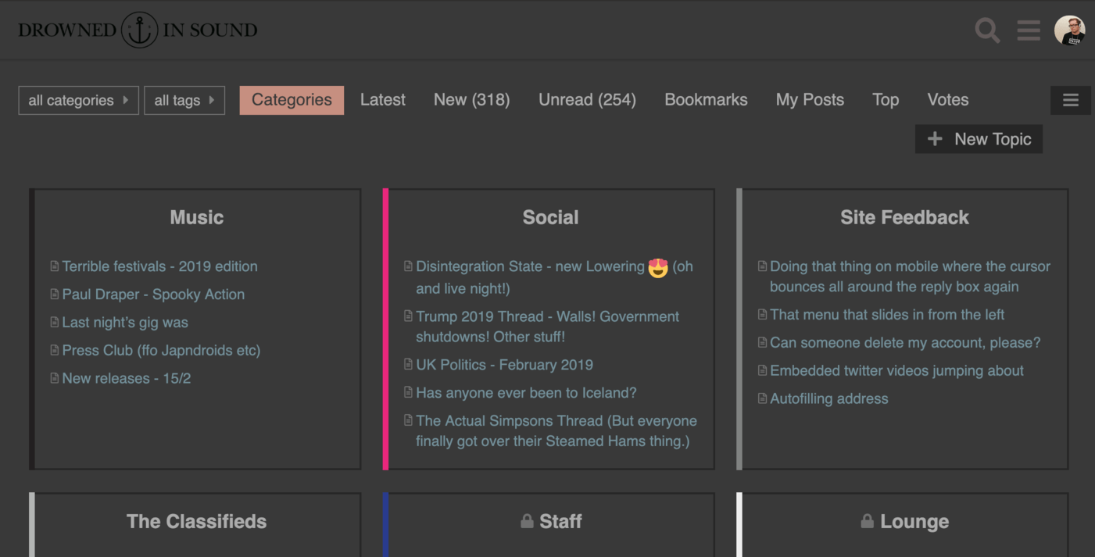The width and height of the screenshot is (1095, 557).
Task: Open Last night's gig was topic
Action: [x=125, y=323]
